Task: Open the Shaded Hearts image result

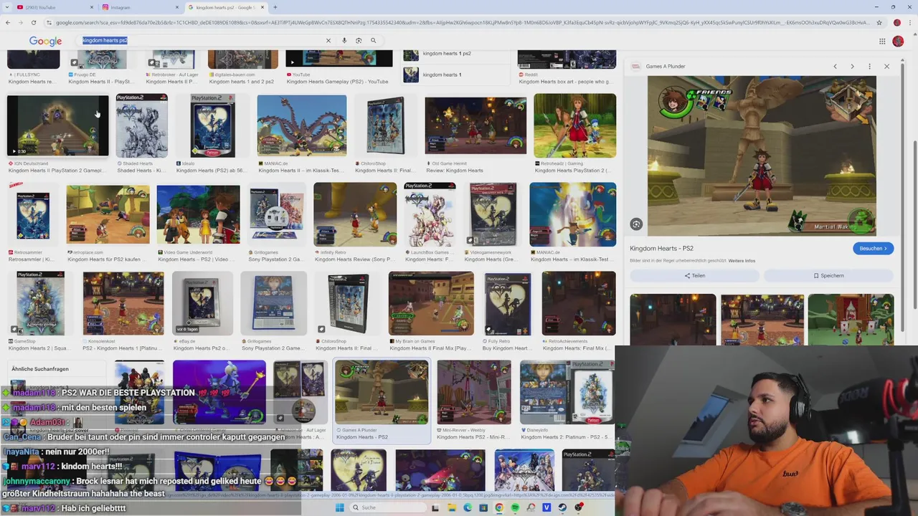Action: pos(141,125)
